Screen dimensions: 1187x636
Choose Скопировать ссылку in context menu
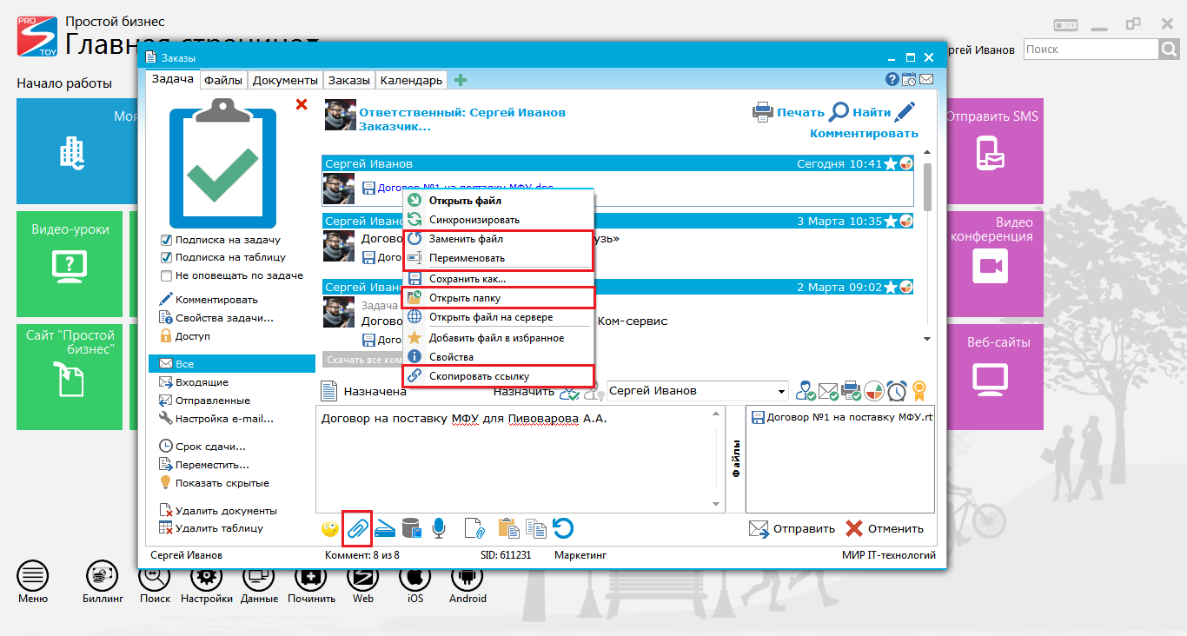499,376
